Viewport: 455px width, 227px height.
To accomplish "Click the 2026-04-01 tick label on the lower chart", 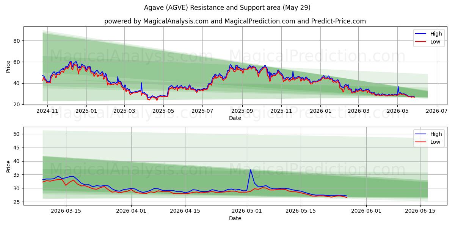I will click(x=131, y=211).
